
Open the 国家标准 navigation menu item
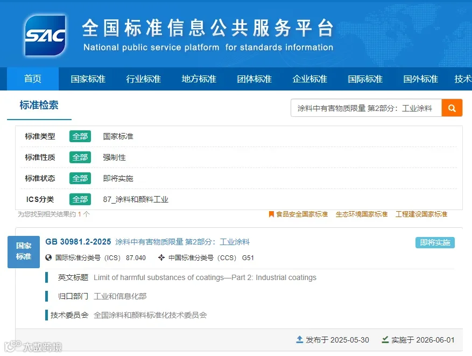(x=88, y=79)
